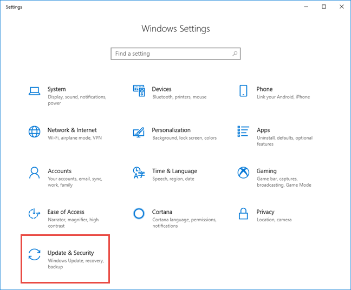Viewport: 351px width, 290px height.
Task: Open the Gaming Xbox icon
Action: [244, 173]
